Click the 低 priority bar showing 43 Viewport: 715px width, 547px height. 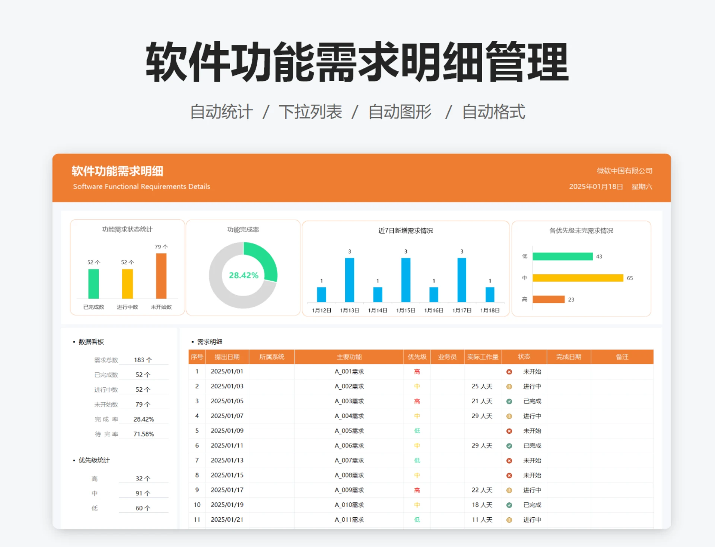click(562, 256)
